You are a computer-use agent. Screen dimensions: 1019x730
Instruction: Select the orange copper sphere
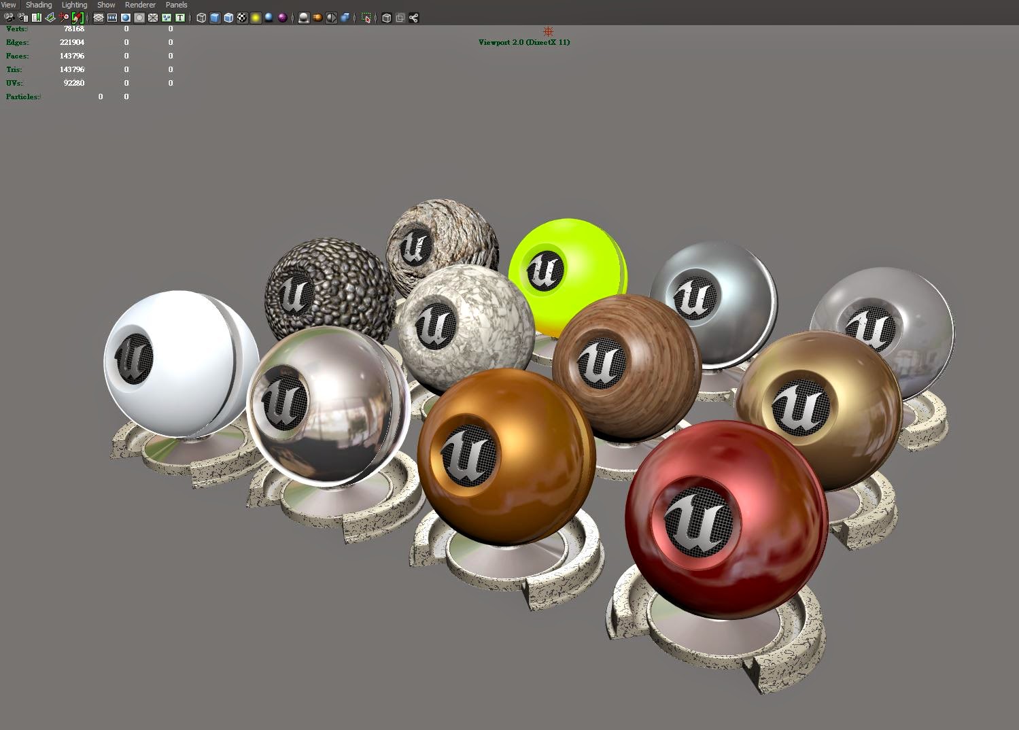tap(506, 457)
